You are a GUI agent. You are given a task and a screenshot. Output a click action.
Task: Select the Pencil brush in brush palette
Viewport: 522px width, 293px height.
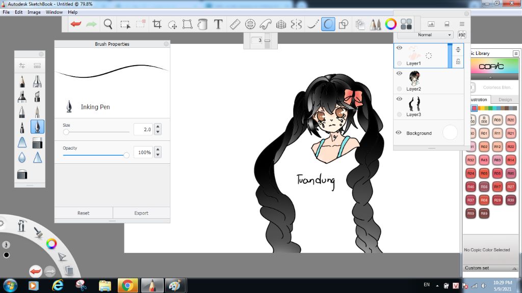[x=22, y=81]
